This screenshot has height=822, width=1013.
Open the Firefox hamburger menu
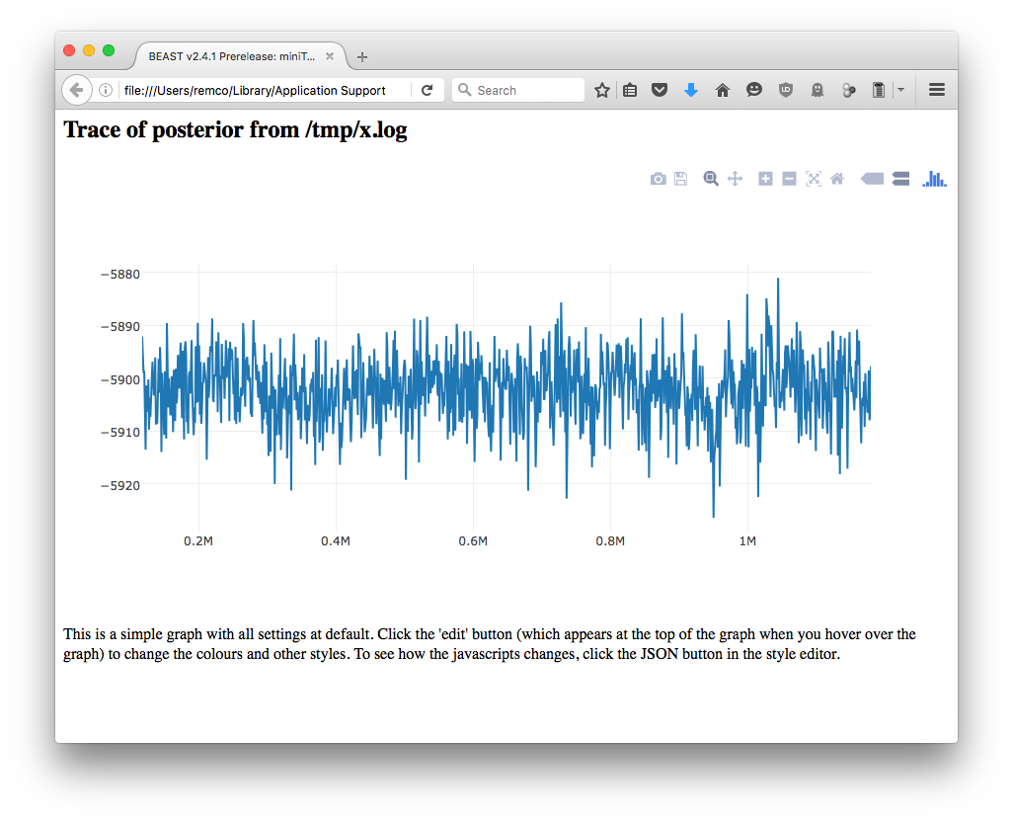point(937,90)
